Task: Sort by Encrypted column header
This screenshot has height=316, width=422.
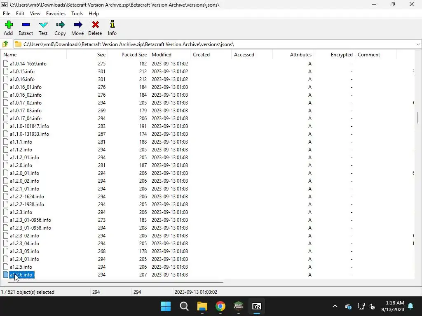Action: [x=334, y=55]
